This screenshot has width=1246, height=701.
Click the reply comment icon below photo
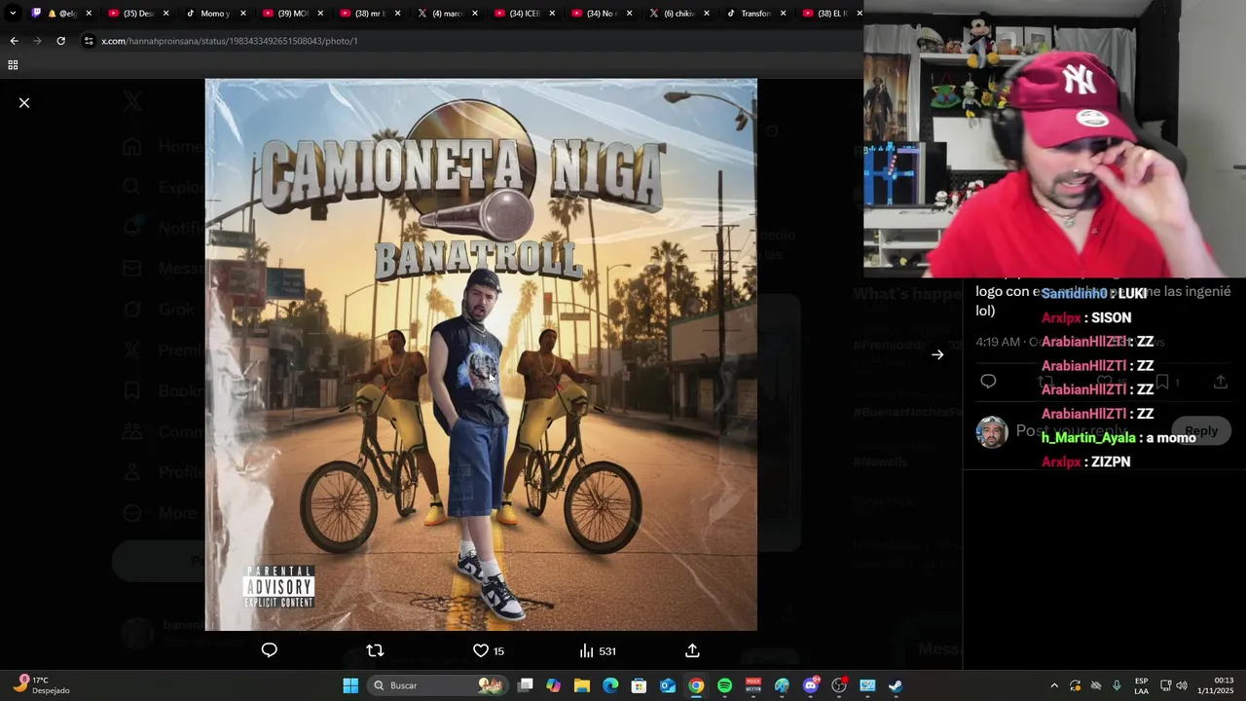[x=270, y=650]
